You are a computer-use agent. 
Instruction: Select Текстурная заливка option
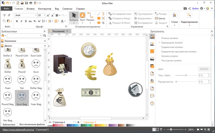[x=171, y=60]
